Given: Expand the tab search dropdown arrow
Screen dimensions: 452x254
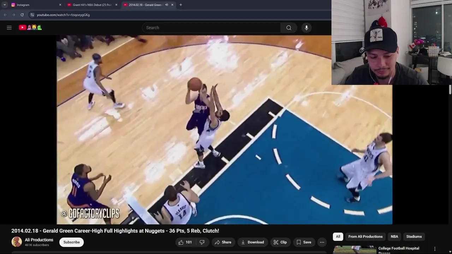Looking at the screenshot, I should pos(5,5).
